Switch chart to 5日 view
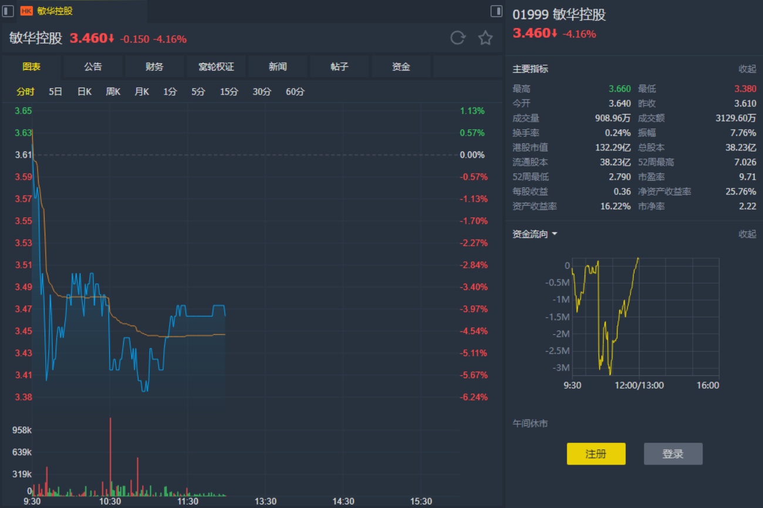The width and height of the screenshot is (763, 508). [55, 92]
